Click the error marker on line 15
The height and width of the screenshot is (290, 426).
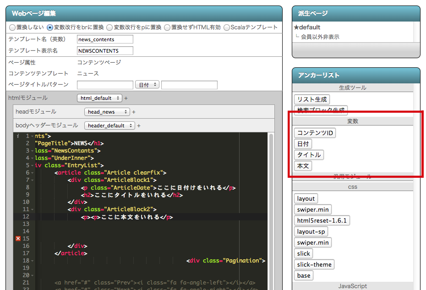click(18, 238)
